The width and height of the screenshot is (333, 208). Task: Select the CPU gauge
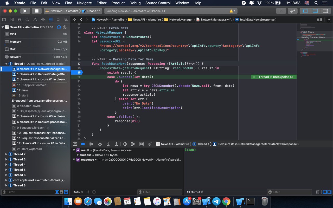(x=35, y=34)
